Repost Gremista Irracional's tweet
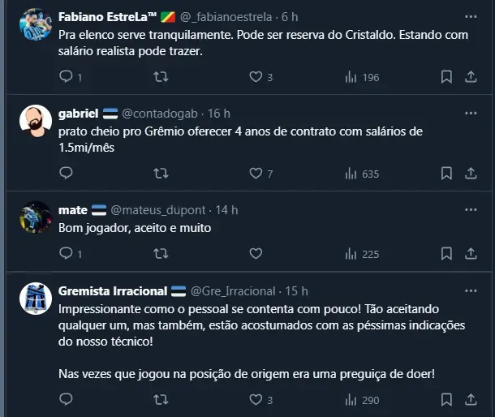 tap(161, 400)
